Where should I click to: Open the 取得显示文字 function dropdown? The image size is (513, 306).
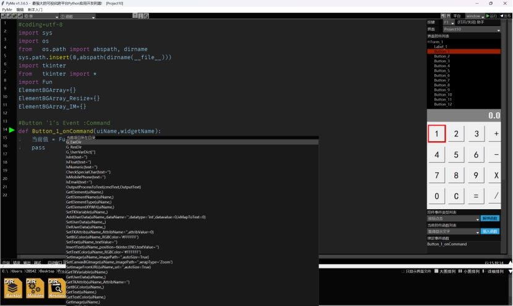click(453, 231)
